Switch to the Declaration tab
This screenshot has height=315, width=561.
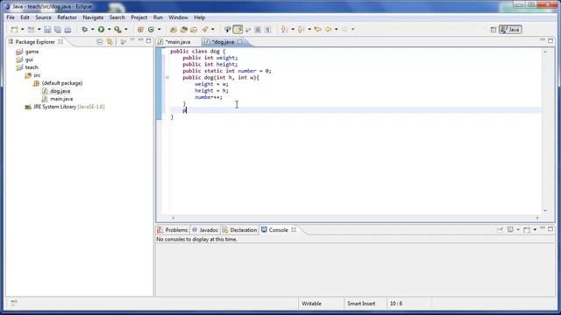coord(239,230)
